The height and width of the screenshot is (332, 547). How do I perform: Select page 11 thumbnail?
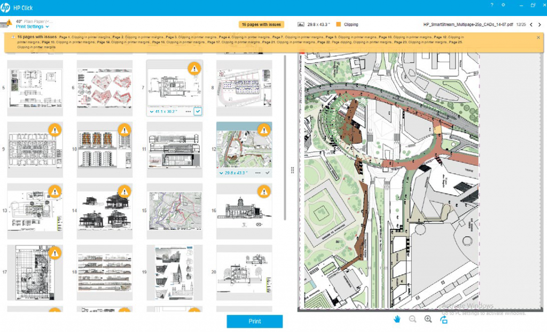(x=175, y=149)
